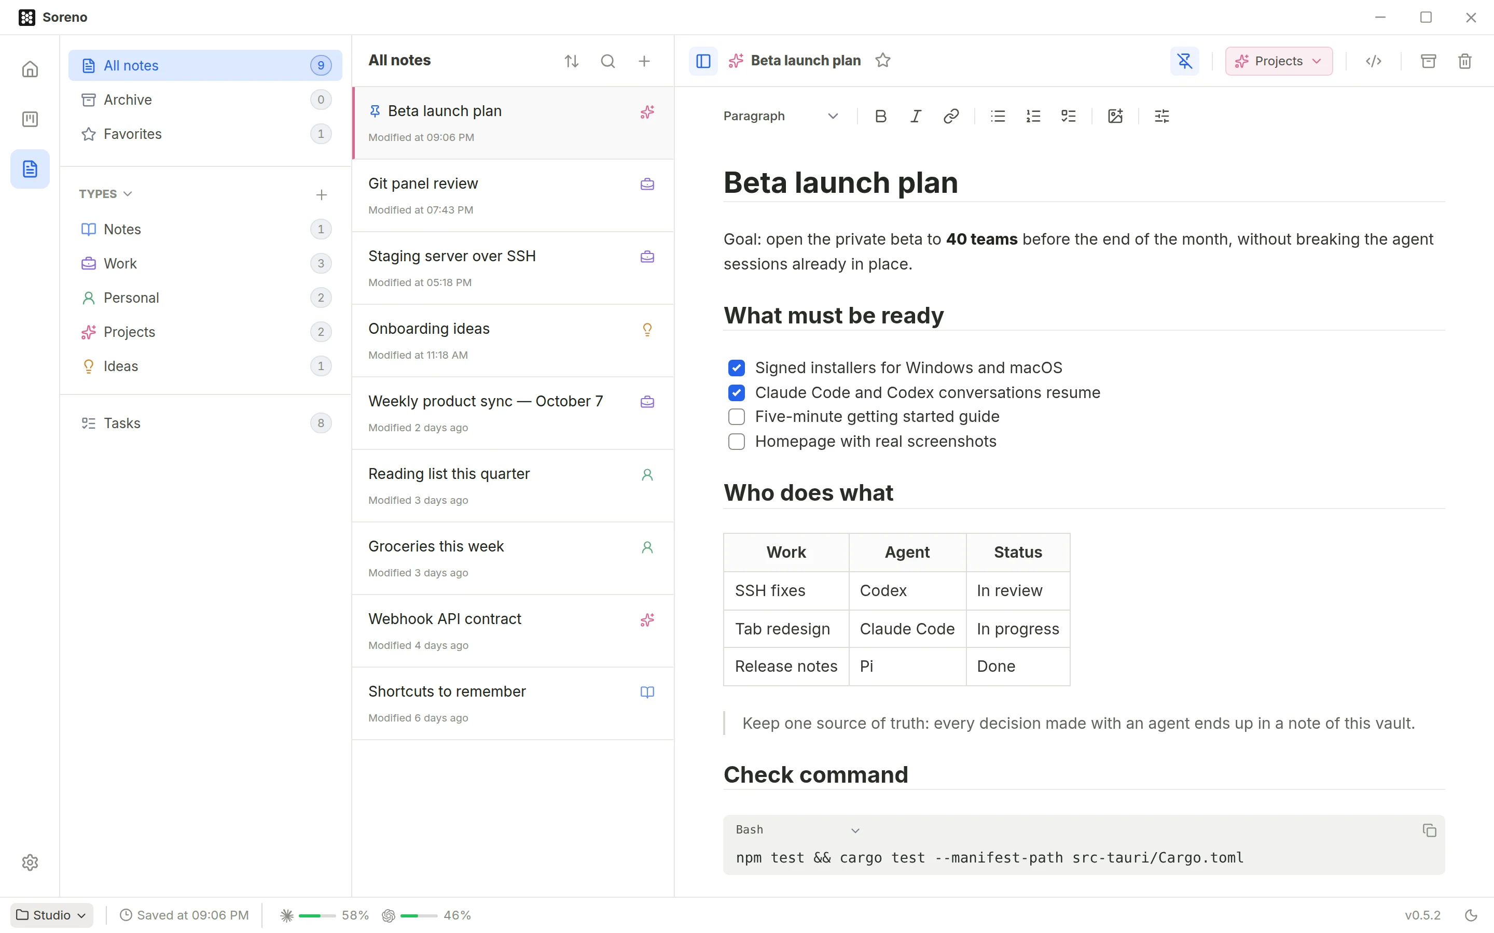Open the Bash language dropdown
The height and width of the screenshot is (933, 1494).
tap(798, 830)
